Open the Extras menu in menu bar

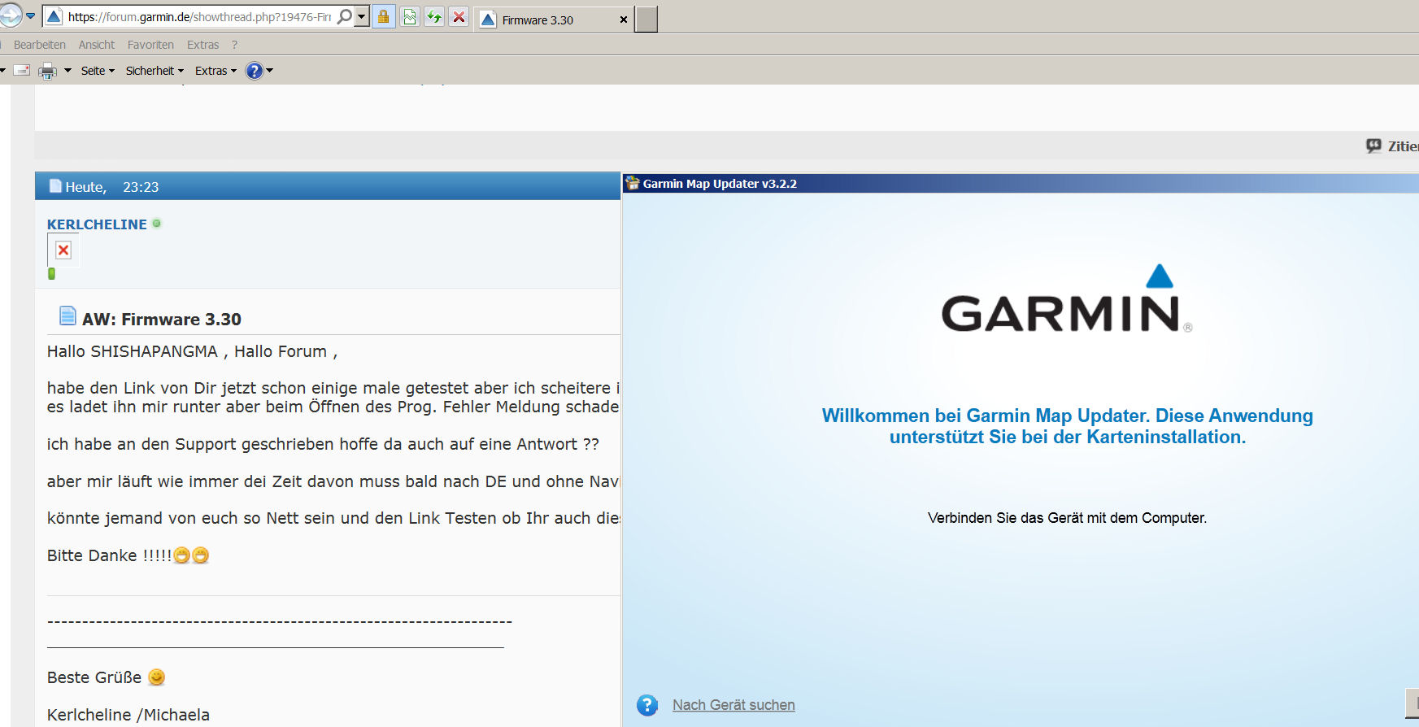click(202, 45)
